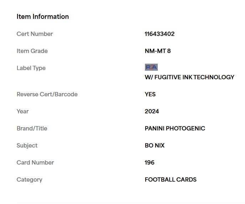Click the Item Grade label

point(32,51)
